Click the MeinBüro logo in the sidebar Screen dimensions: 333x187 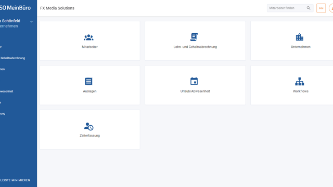(x=15, y=8)
